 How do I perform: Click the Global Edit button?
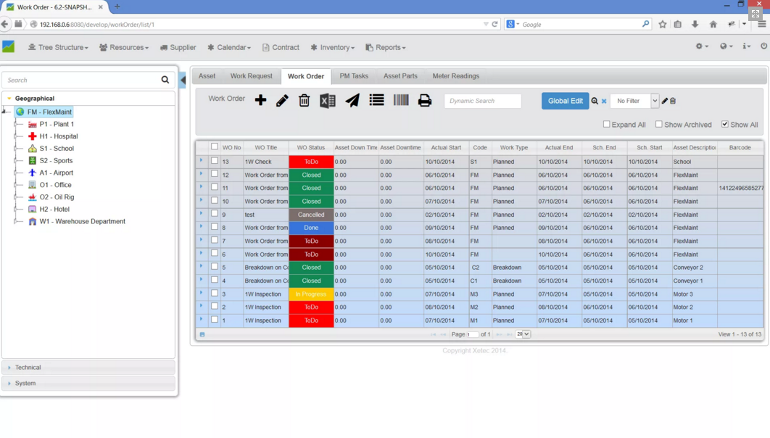[x=566, y=101]
